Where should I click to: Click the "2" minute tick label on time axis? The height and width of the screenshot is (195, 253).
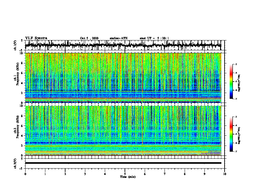65,174
